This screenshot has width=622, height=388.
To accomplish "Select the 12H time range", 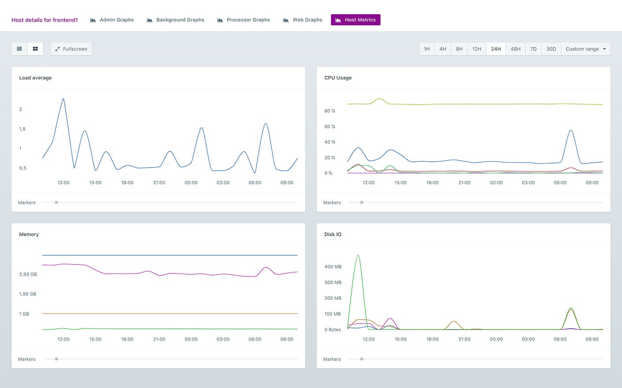I will coord(477,49).
